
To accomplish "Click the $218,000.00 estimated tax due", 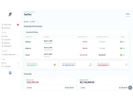I will pyautogui.click(x=84, y=55).
